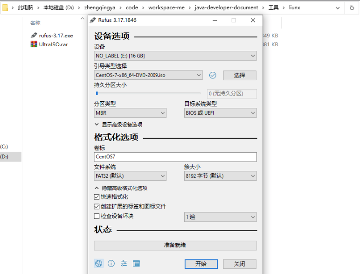Screen dimensions: 360x274
Task: Click the Explorer refresh icon
Action: pyautogui.click(x=352, y=8)
